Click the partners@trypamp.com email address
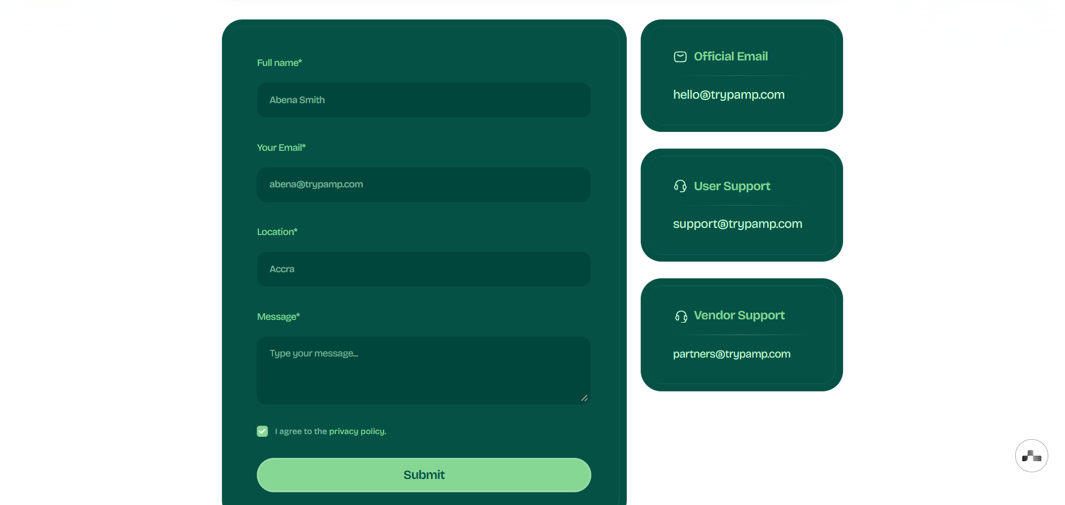 click(732, 354)
